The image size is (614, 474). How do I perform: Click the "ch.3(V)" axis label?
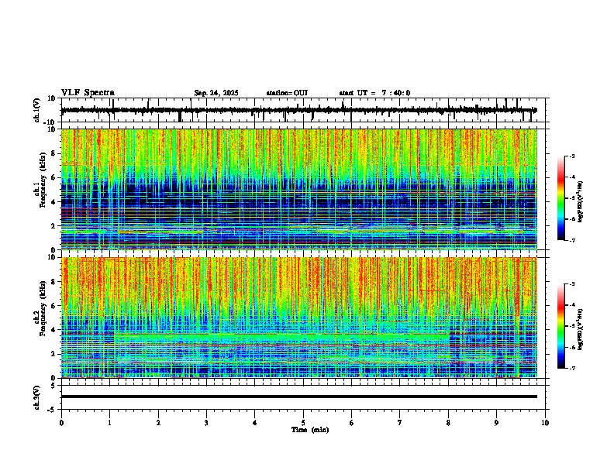tap(37, 397)
